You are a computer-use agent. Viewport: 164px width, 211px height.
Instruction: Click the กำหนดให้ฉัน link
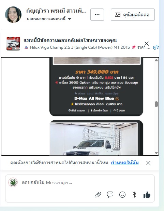coord(125,163)
